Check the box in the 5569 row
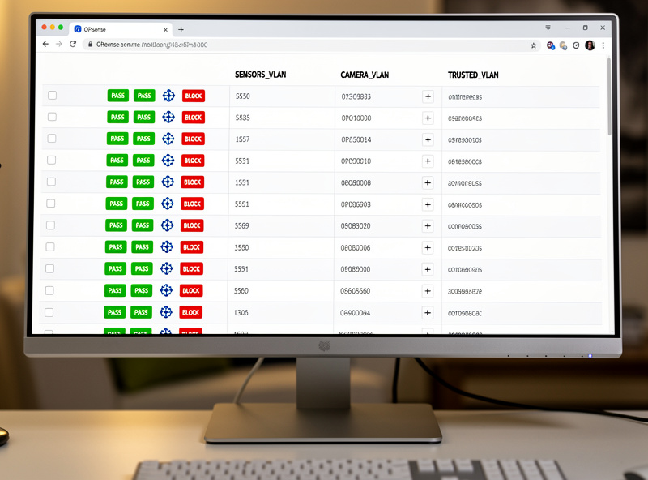This screenshot has width=648, height=480. [x=50, y=225]
